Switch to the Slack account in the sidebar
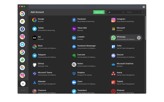 22,68
